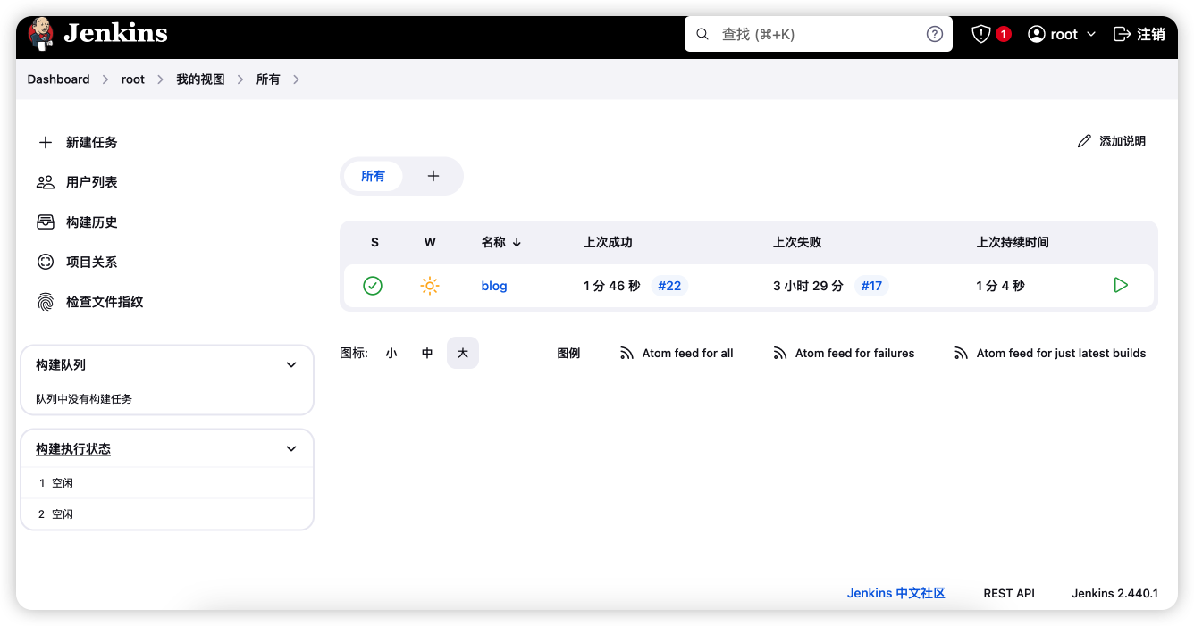Image resolution: width=1194 pixels, height=626 pixels.
Task: Run blog build with play icon
Action: pyautogui.click(x=1121, y=286)
